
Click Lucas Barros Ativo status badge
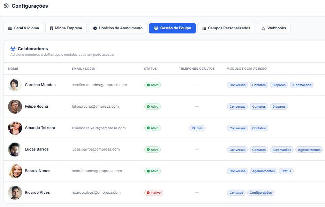(x=152, y=149)
